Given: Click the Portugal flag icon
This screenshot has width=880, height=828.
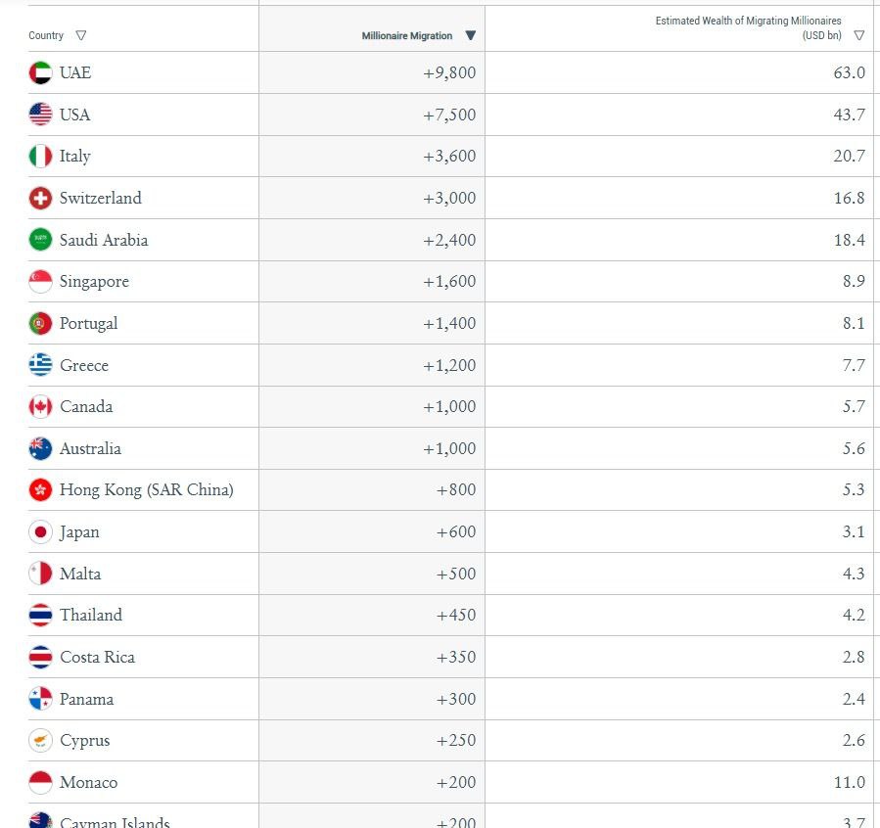Looking at the screenshot, I should tap(40, 323).
